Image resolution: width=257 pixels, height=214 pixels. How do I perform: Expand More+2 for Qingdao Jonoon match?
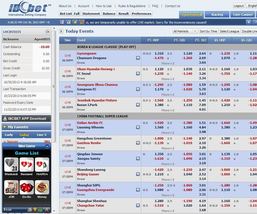pos(168,164)
